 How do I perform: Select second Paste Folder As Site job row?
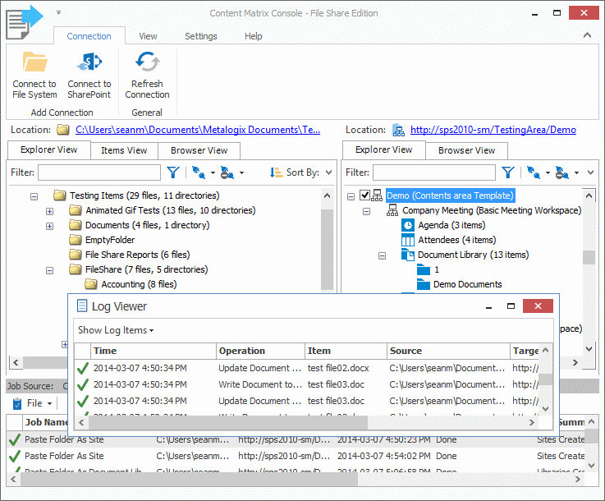tap(297, 456)
